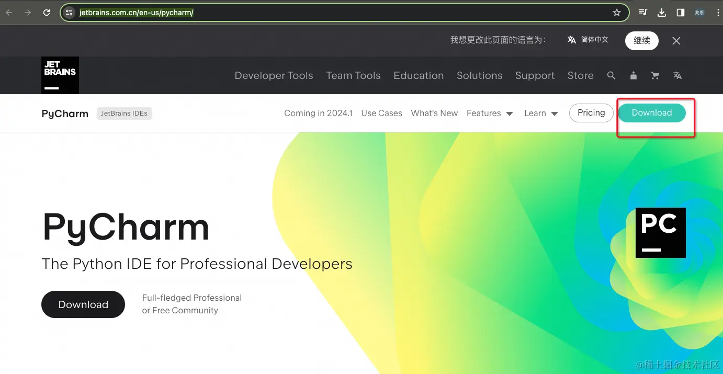Click the 继续 button

[642, 40]
